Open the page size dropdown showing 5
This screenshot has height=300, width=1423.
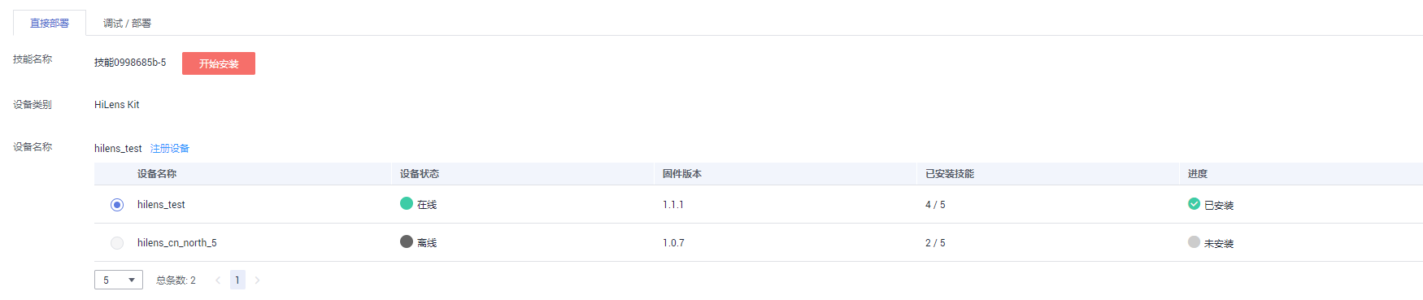pos(119,280)
